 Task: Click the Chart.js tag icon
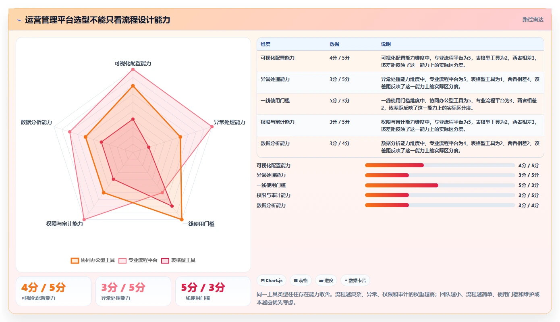[x=263, y=280]
